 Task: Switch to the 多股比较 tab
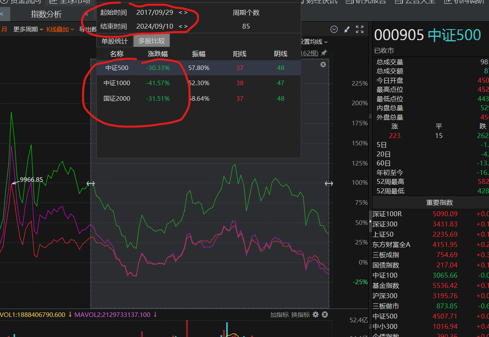point(152,41)
